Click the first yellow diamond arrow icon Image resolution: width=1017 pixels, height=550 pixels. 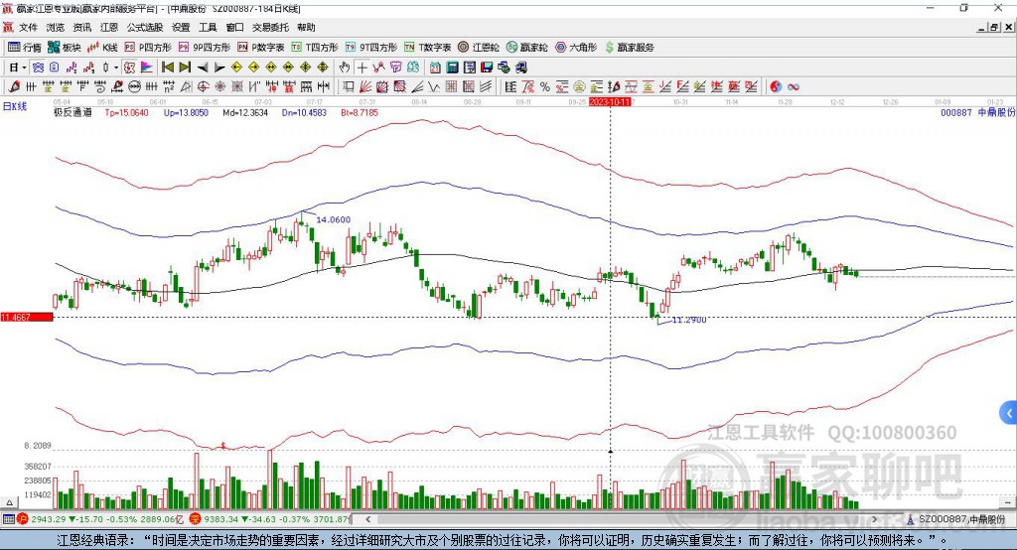[236, 68]
